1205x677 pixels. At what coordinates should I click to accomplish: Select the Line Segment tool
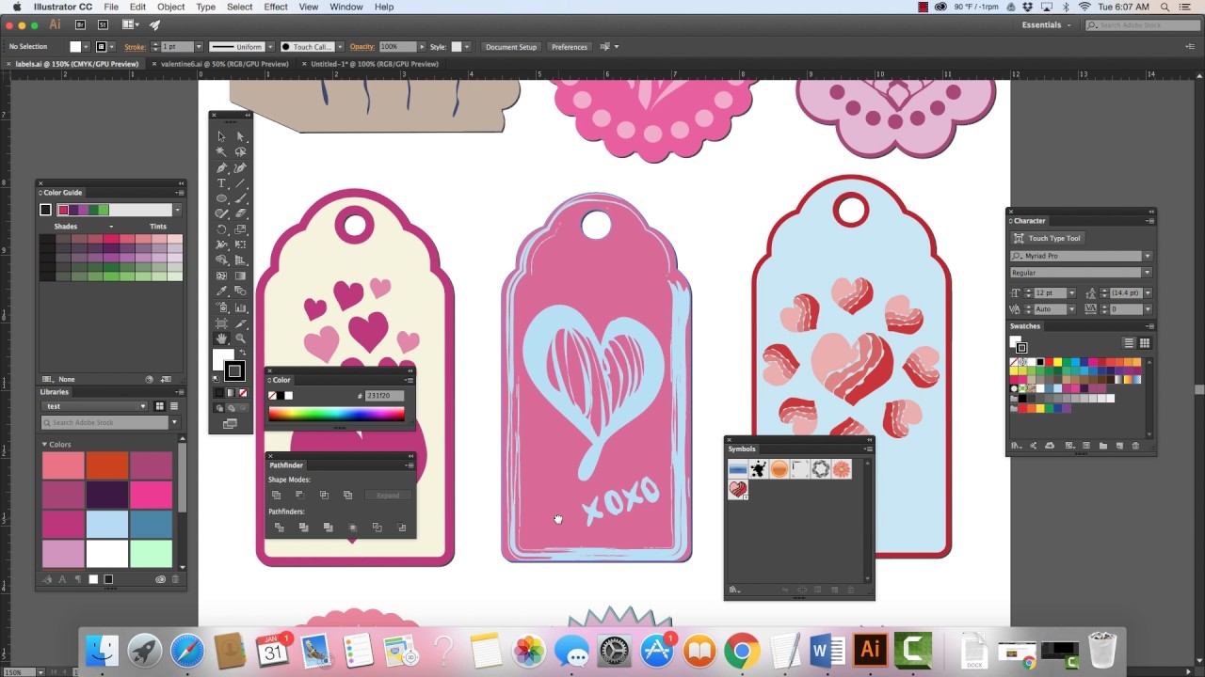click(240, 183)
